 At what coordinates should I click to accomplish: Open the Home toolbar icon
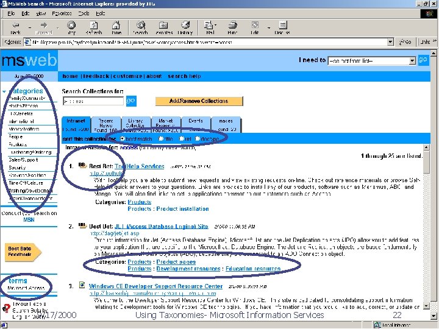pos(116,25)
